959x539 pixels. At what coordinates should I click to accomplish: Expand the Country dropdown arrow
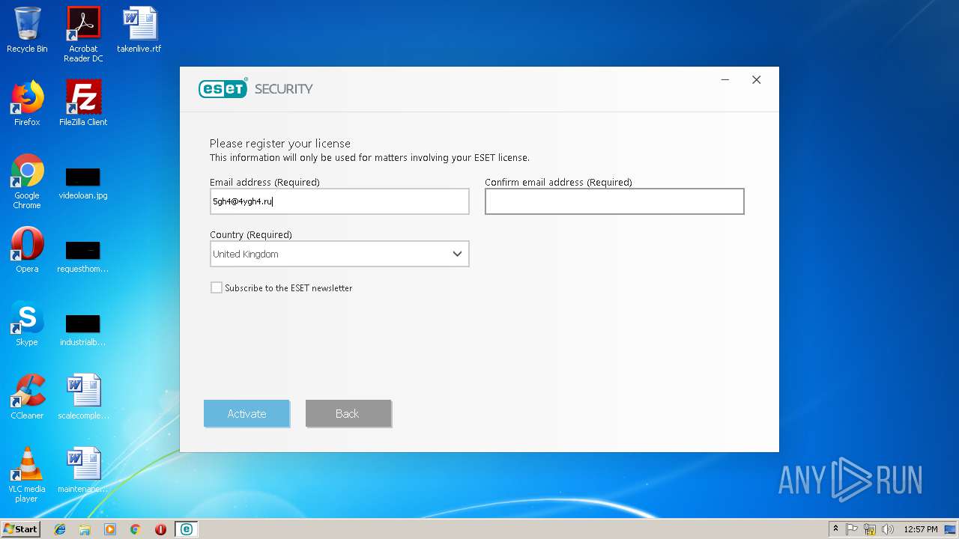[x=457, y=254]
